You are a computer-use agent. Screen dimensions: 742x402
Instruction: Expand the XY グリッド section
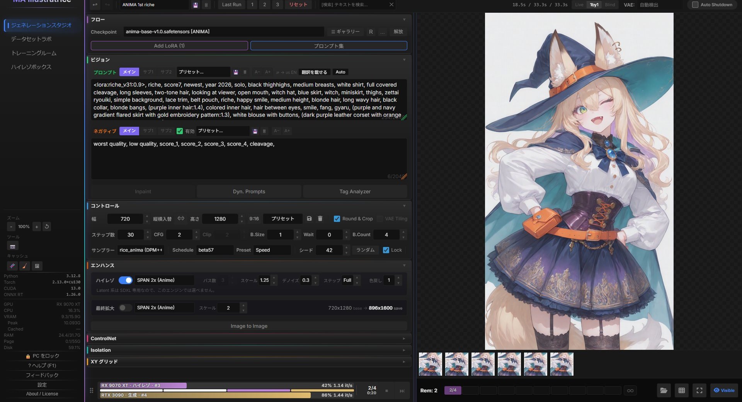pos(248,362)
